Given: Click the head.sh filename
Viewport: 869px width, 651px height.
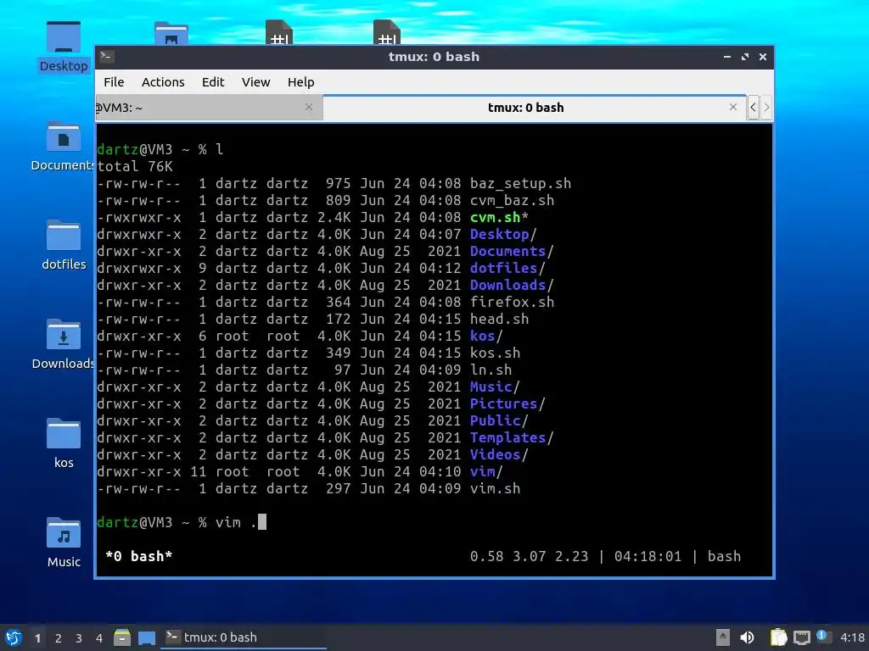Looking at the screenshot, I should tap(499, 319).
